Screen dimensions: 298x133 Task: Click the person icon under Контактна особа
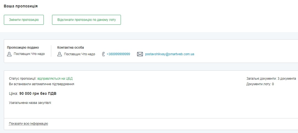(59, 54)
